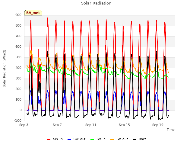Click the 200 y-axis tick label

(18, 89)
